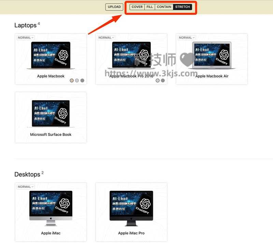Select the space gray swatch for Apple Macbook
This screenshot has width=273, height=246.
(82, 80)
